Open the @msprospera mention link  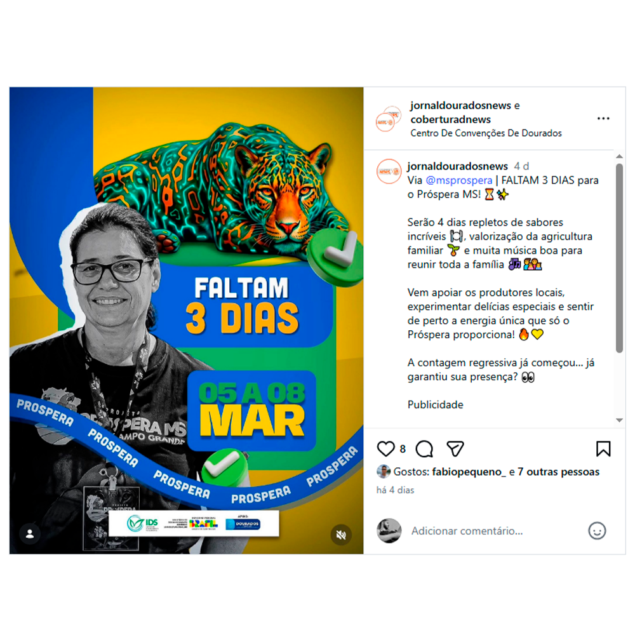coord(459,180)
